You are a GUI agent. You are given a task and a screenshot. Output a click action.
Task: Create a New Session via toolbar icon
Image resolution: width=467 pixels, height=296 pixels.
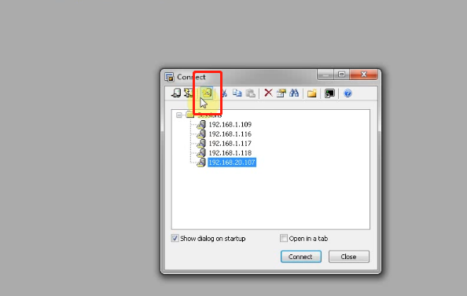pos(207,93)
